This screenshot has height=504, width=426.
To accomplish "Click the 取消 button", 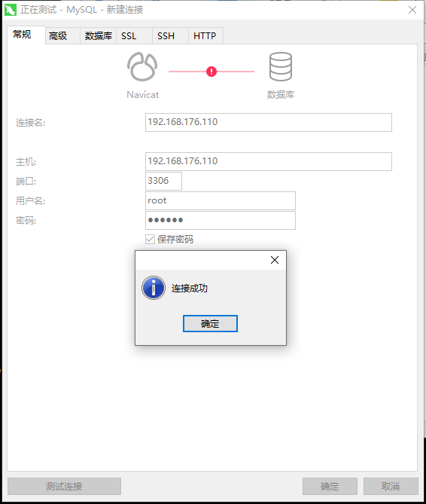I will click(x=391, y=486).
